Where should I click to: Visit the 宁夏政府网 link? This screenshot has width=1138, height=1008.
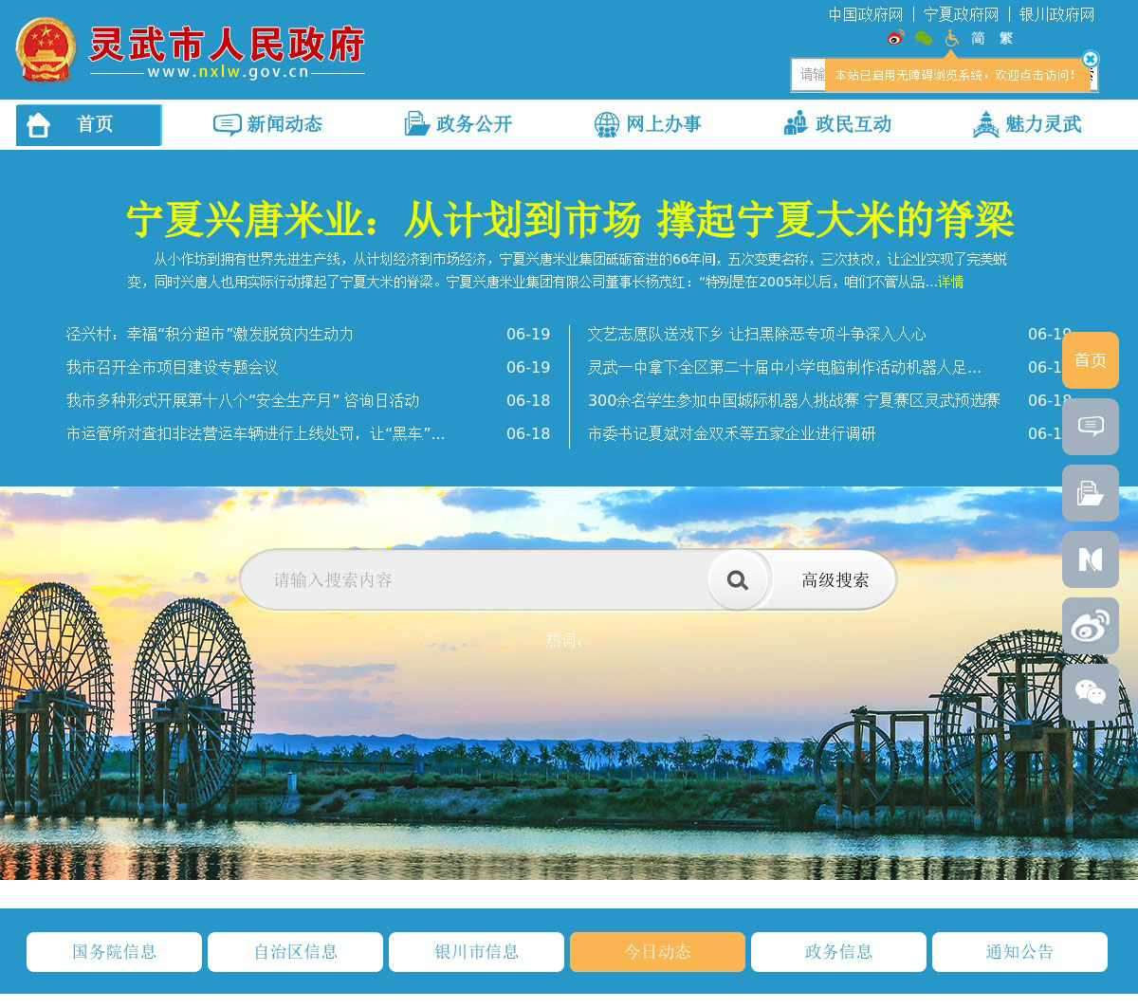pyautogui.click(x=961, y=14)
